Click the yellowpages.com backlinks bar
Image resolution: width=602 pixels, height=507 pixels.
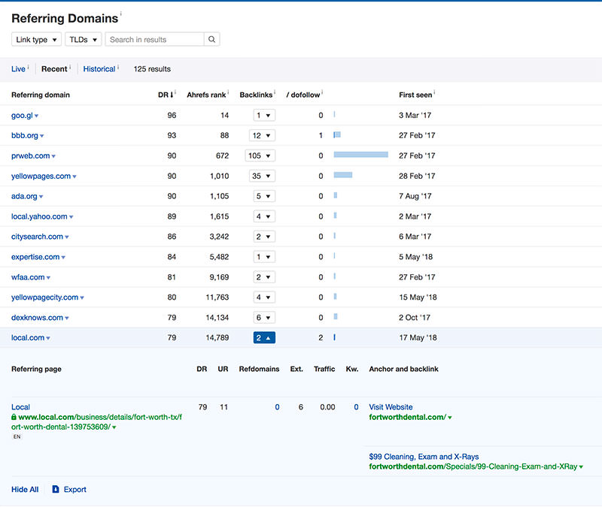(x=343, y=175)
